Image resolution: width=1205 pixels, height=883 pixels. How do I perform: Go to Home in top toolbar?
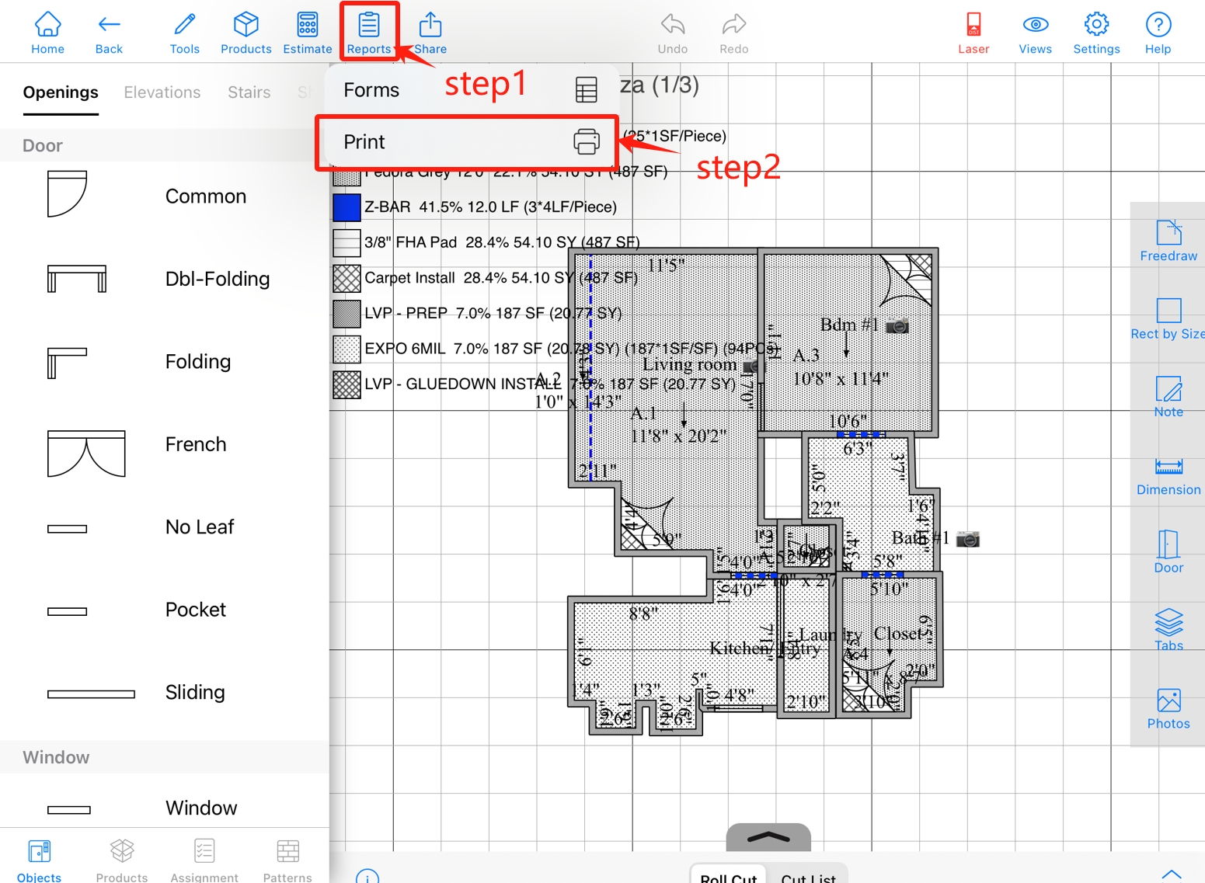click(47, 33)
